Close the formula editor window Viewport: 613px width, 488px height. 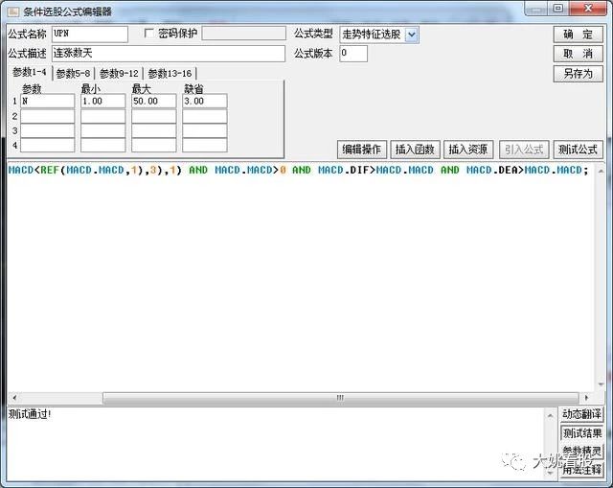[x=589, y=9]
